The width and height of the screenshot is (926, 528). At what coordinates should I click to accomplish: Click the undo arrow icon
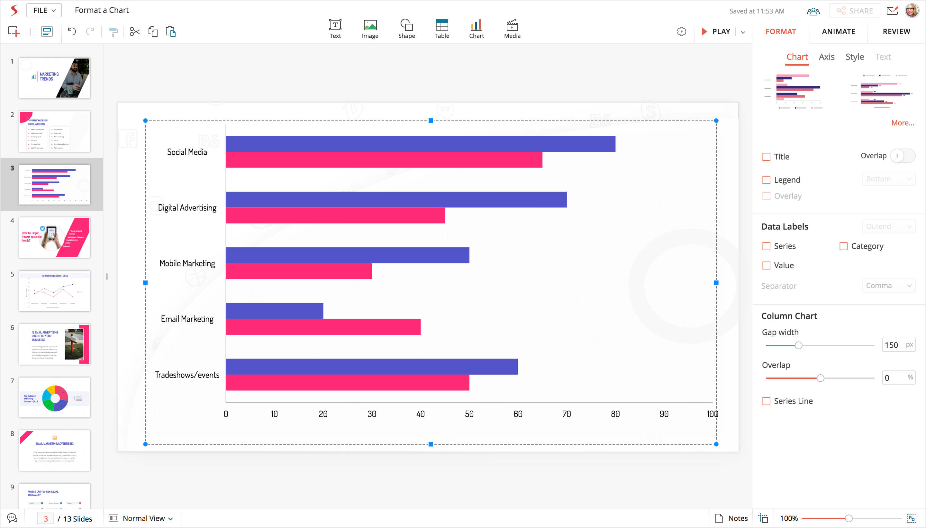(72, 32)
